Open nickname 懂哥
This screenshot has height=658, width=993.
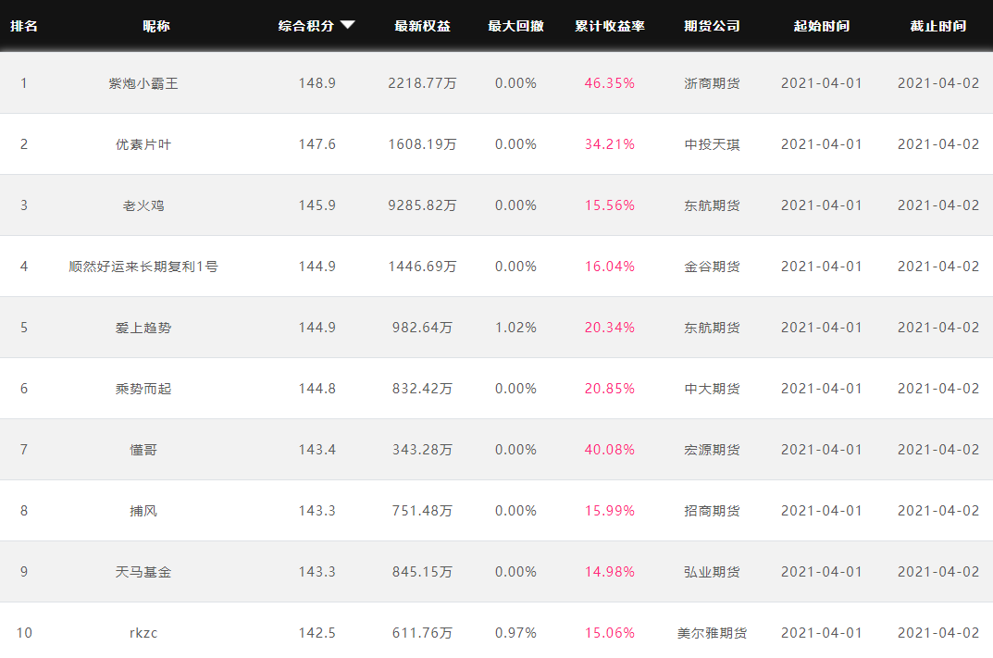tap(143, 451)
